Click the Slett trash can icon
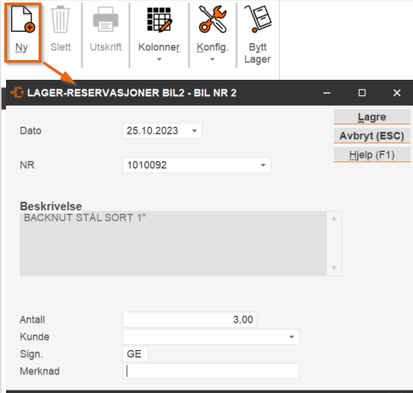413x393 pixels. coord(60,20)
